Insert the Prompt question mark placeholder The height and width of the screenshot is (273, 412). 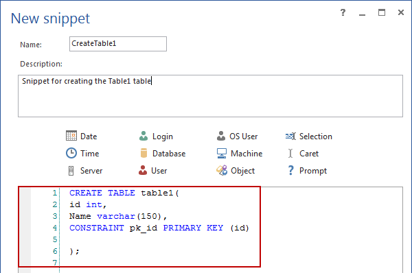coord(290,170)
